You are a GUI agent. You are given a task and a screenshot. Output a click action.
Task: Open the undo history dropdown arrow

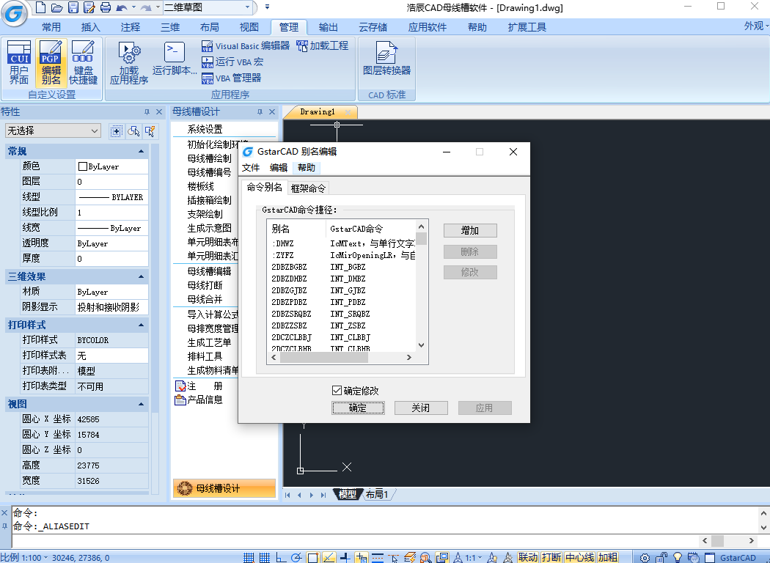pos(134,7)
